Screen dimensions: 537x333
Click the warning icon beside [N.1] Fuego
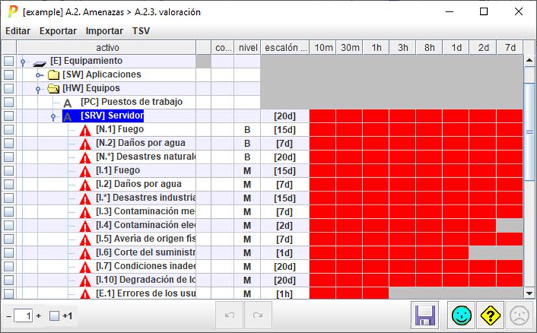tap(85, 130)
